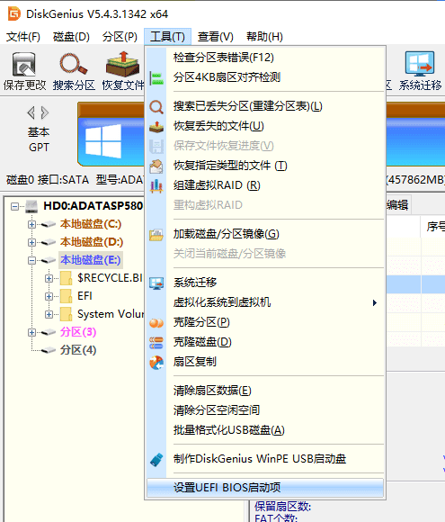Click the 系统迁移 toolbar icon
The image size is (445, 522).
tap(420, 64)
